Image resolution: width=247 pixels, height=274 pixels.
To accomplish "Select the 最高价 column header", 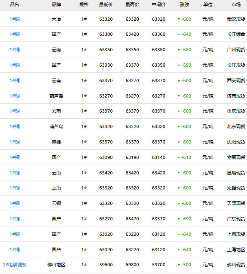I will coord(132,4).
